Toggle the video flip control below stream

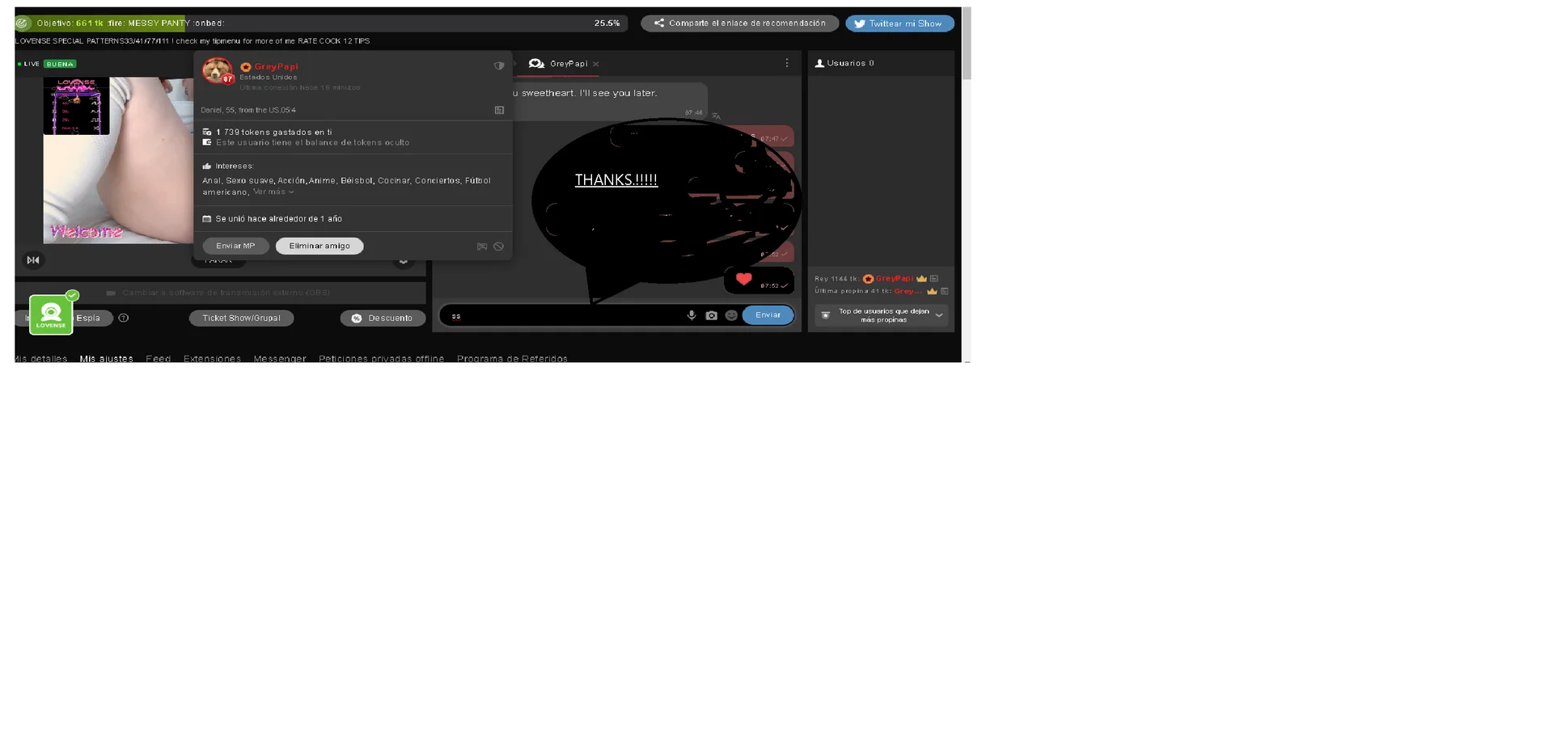click(x=33, y=259)
